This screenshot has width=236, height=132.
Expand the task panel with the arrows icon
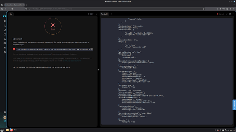[x=96, y=14]
